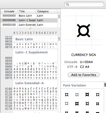
Task: Click the large currency sign preview
Action: tap(83, 31)
